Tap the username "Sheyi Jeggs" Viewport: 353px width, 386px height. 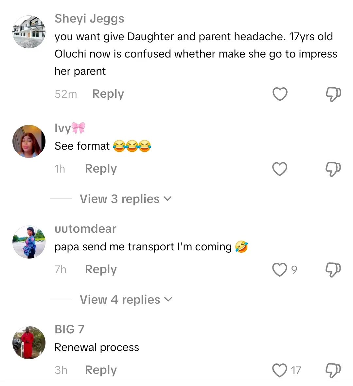point(89,19)
